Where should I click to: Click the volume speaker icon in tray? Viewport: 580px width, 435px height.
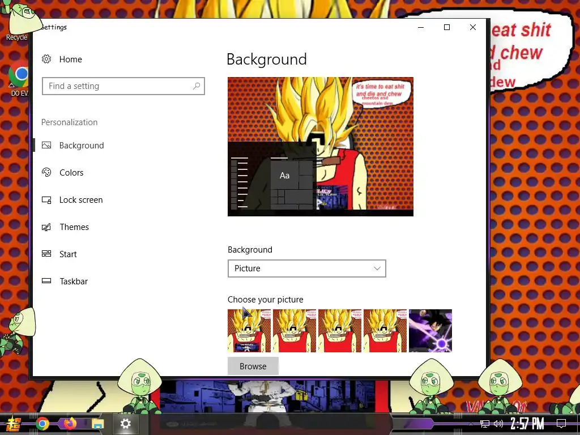498,424
